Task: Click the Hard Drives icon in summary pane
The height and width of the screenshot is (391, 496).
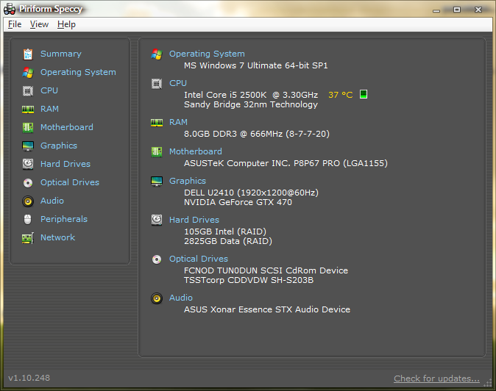Action: point(157,220)
